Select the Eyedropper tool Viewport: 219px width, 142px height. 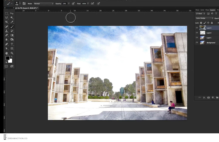click(x=12, y=22)
